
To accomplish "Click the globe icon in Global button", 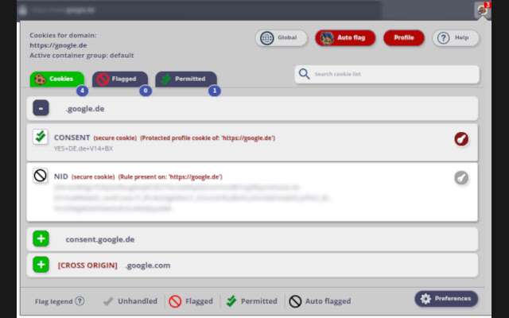I will [267, 38].
